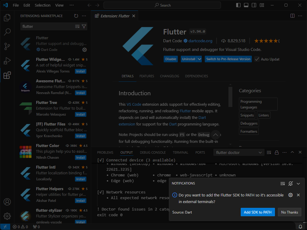Maximize the panel size chevron
This screenshot has width=307, height=230.
[x=292, y=152]
